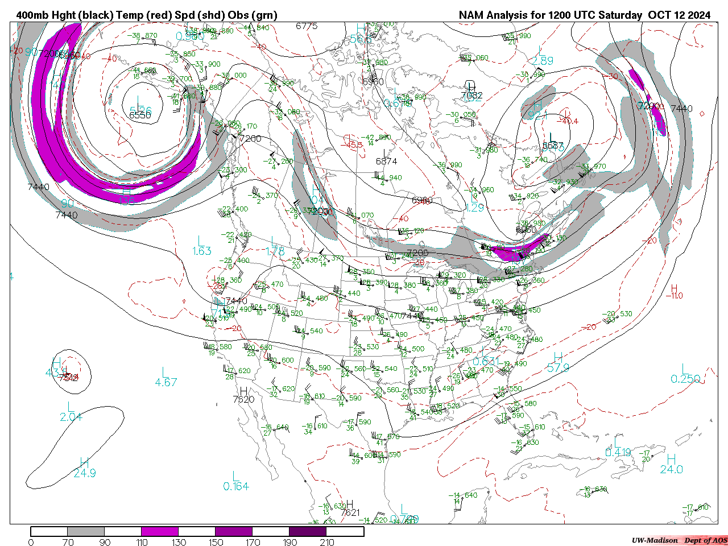Click the magenta 110-130 legend swatch
728x546 pixels.
click(160, 532)
